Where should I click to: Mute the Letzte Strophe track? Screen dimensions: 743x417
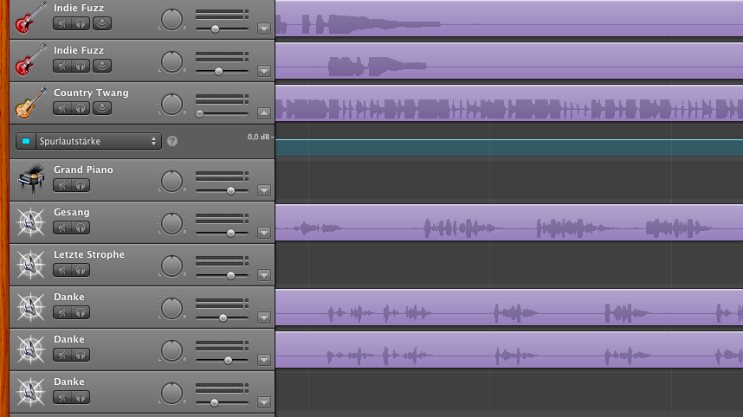[62, 270]
